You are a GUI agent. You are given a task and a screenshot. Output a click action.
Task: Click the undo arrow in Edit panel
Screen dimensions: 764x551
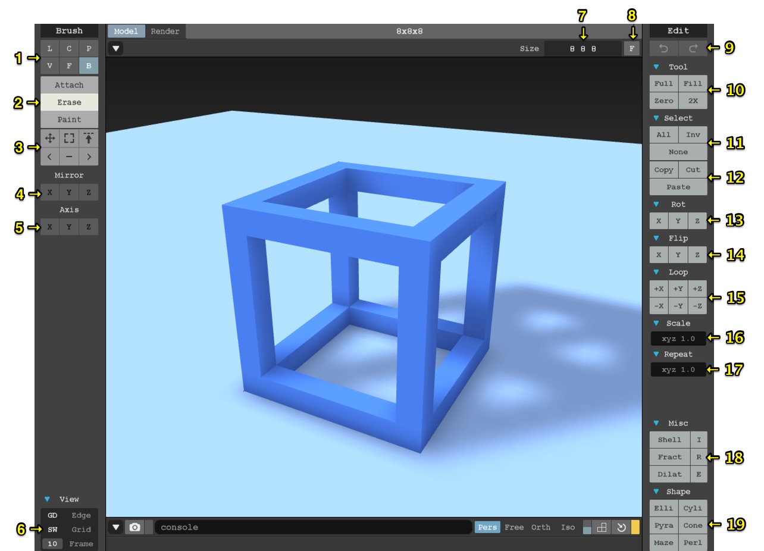coord(663,48)
